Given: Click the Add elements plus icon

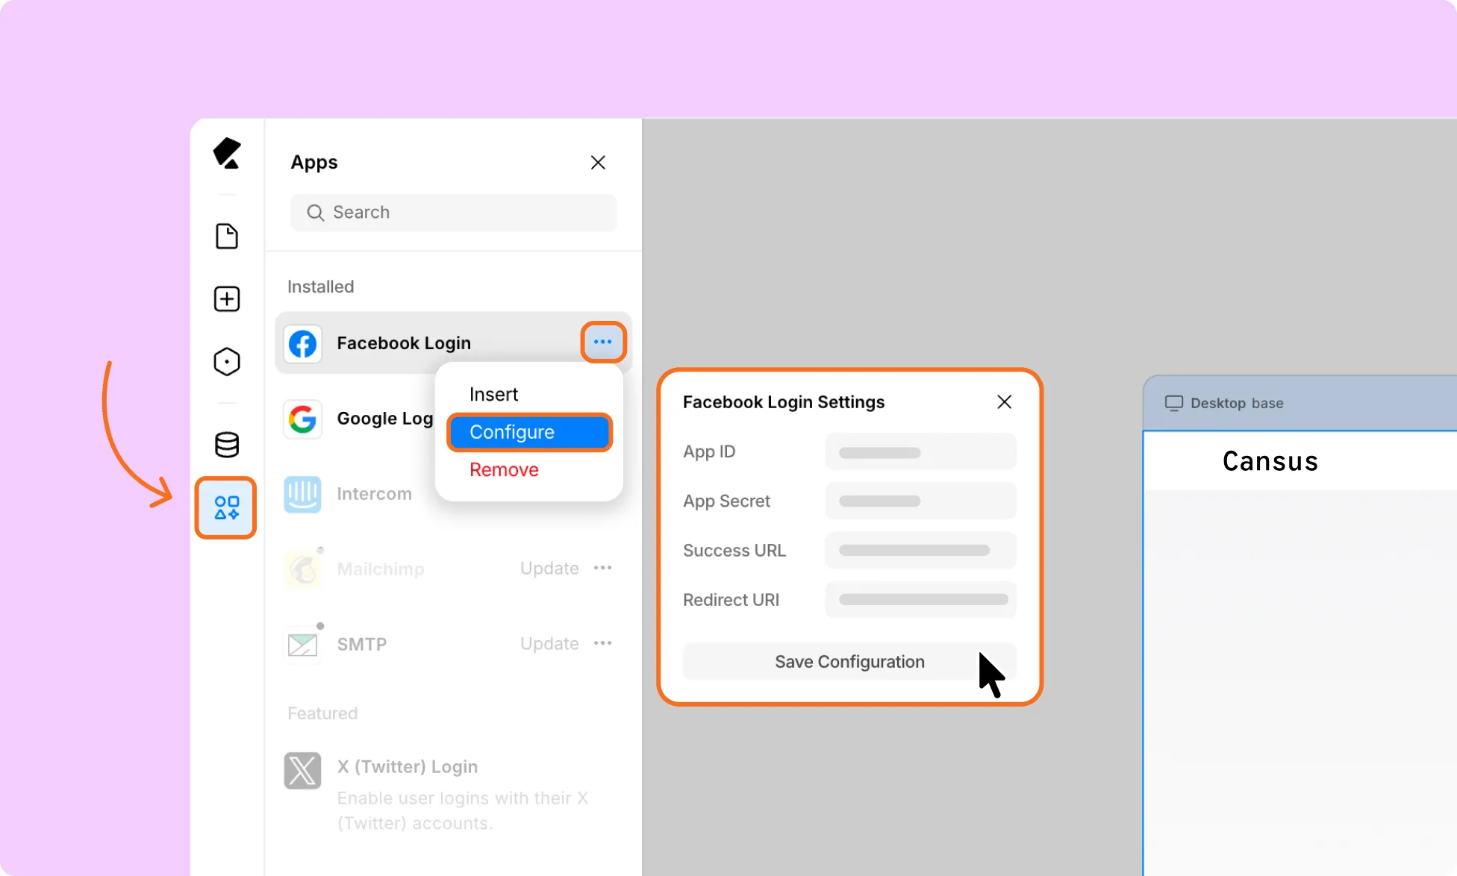Looking at the screenshot, I should (227, 299).
